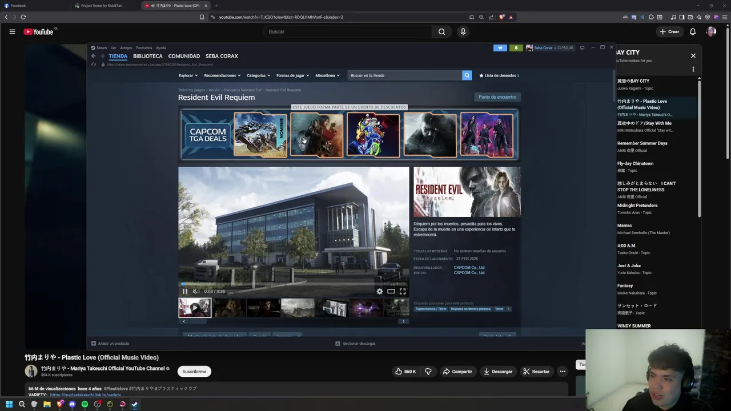Screen dimensions: 731x411
Task: Click the CAPCOM Co., Ltd. developer link
Action: click(x=469, y=268)
